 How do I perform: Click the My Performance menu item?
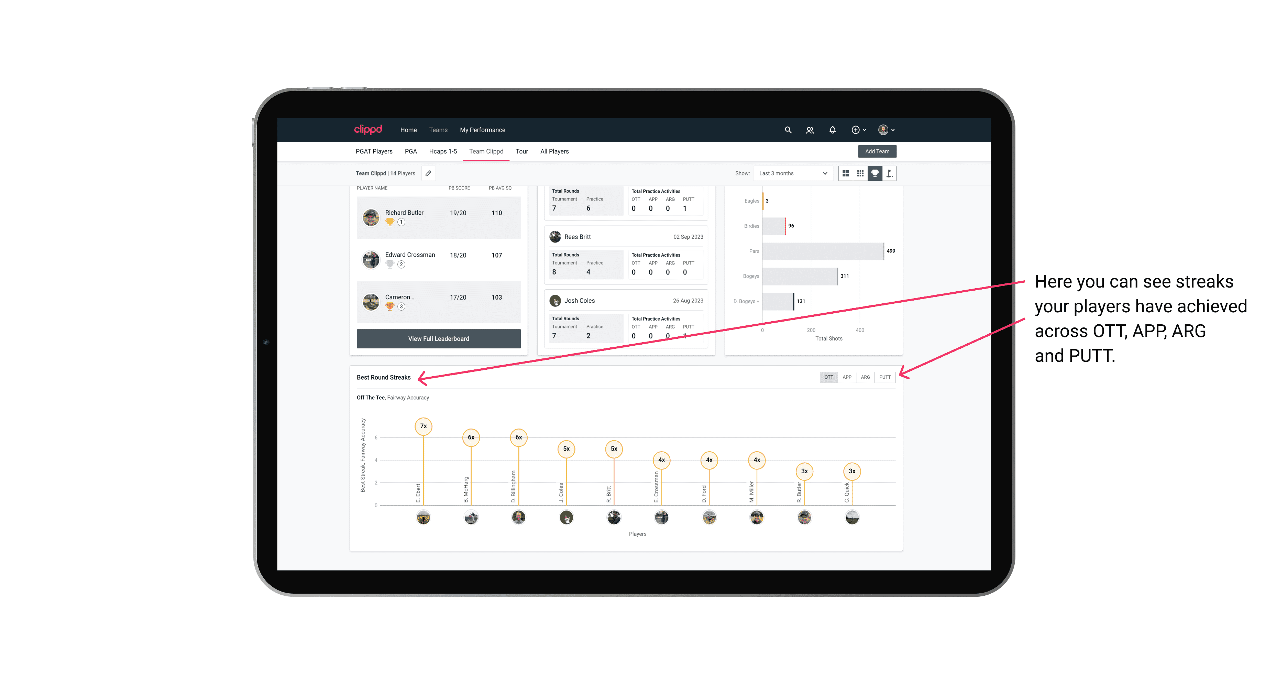(483, 130)
